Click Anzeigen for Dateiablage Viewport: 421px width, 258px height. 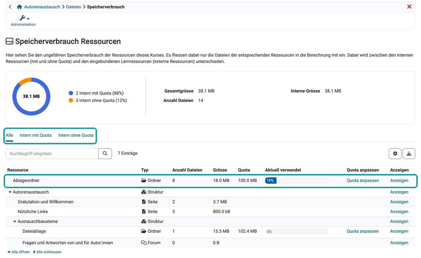399,231
